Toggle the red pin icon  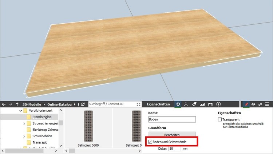click(x=246, y=104)
